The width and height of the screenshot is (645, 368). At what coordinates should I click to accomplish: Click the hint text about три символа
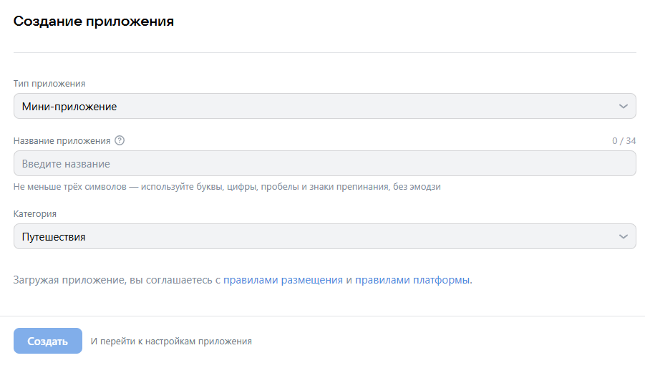click(227, 187)
